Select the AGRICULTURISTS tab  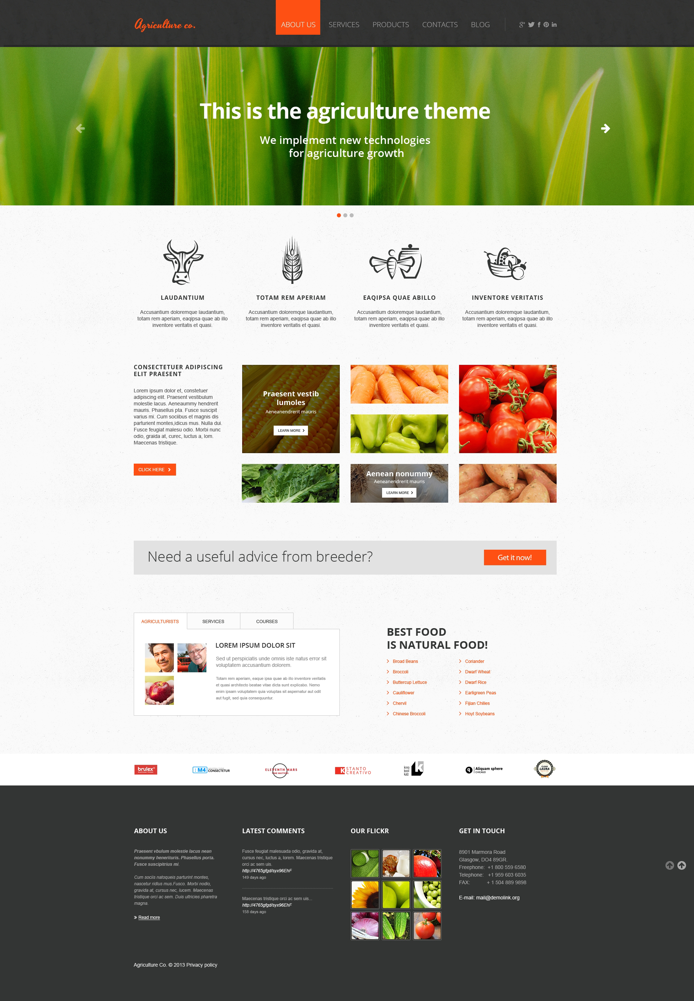(x=160, y=621)
